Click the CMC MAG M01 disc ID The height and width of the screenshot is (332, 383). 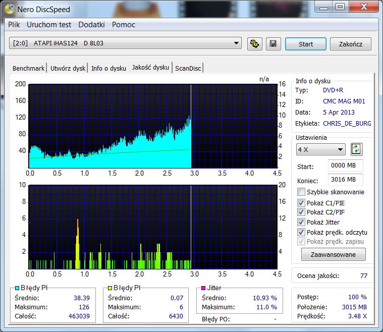pos(344,101)
